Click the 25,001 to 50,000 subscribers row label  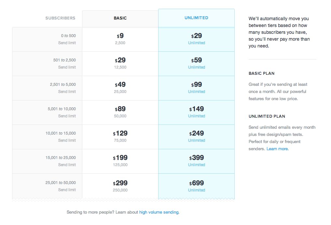[x=61, y=183]
